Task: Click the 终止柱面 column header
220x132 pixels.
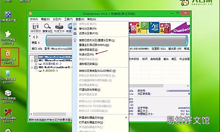Action: pyautogui.click(x=184, y=59)
